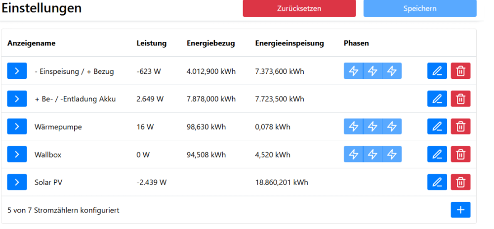Viewport: 494px width, 229px height.
Task: Toggle middle phase of Wärmepumpe row
Action: (x=372, y=127)
